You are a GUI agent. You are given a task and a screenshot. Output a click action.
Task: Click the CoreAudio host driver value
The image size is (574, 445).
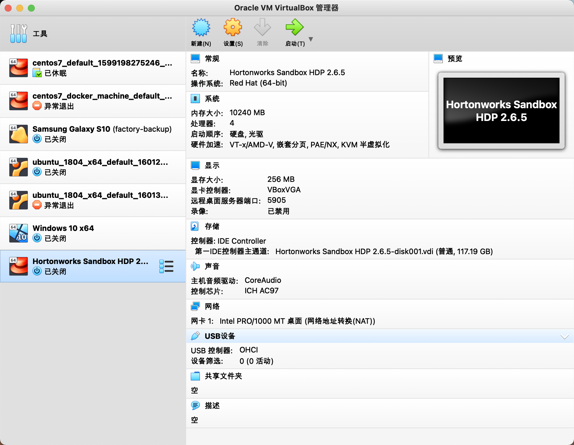pyautogui.click(x=263, y=280)
